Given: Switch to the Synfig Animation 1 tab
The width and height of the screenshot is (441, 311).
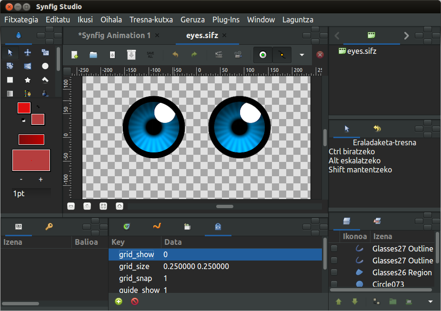Looking at the screenshot, I should (114, 35).
